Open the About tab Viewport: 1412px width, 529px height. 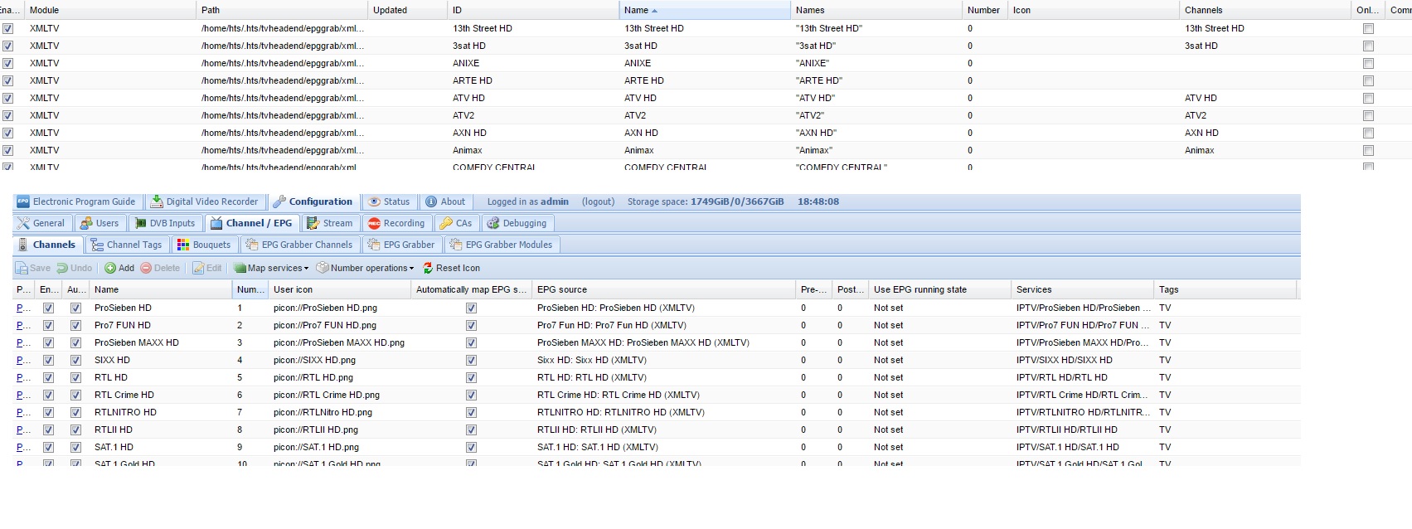click(445, 201)
